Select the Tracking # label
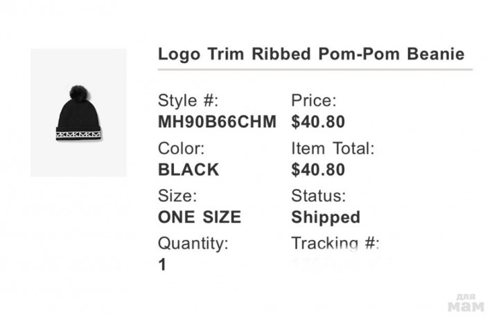This screenshot has width=492, height=319. coord(335,244)
